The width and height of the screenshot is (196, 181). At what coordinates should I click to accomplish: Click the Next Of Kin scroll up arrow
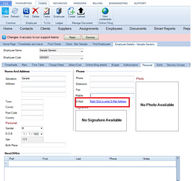point(178,158)
